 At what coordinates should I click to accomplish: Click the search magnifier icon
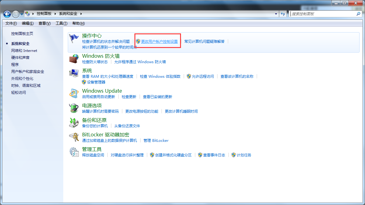coord(358,14)
